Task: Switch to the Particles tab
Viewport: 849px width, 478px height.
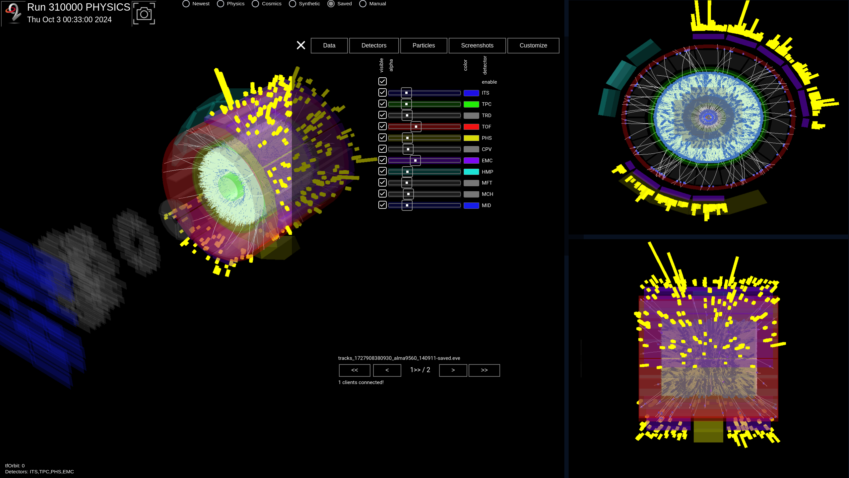Action: pyautogui.click(x=424, y=45)
